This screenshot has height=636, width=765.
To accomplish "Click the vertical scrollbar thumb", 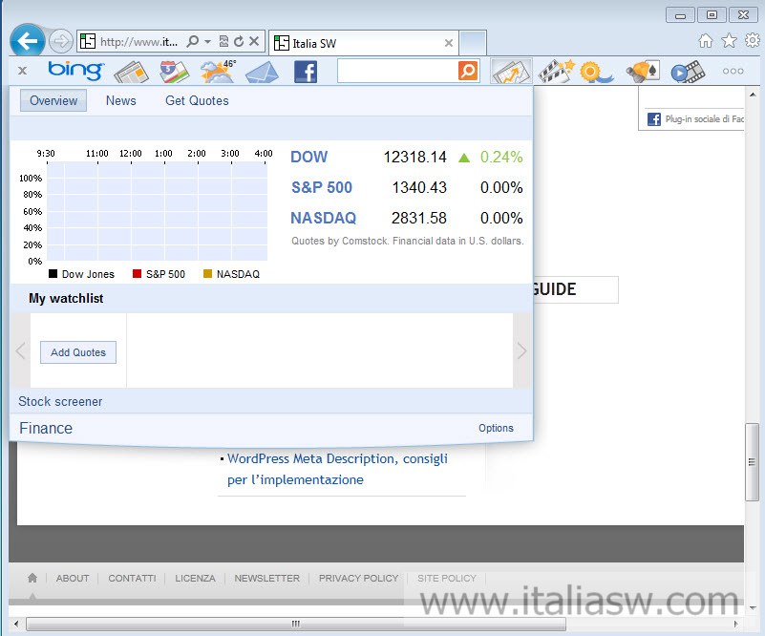I will pos(752,462).
